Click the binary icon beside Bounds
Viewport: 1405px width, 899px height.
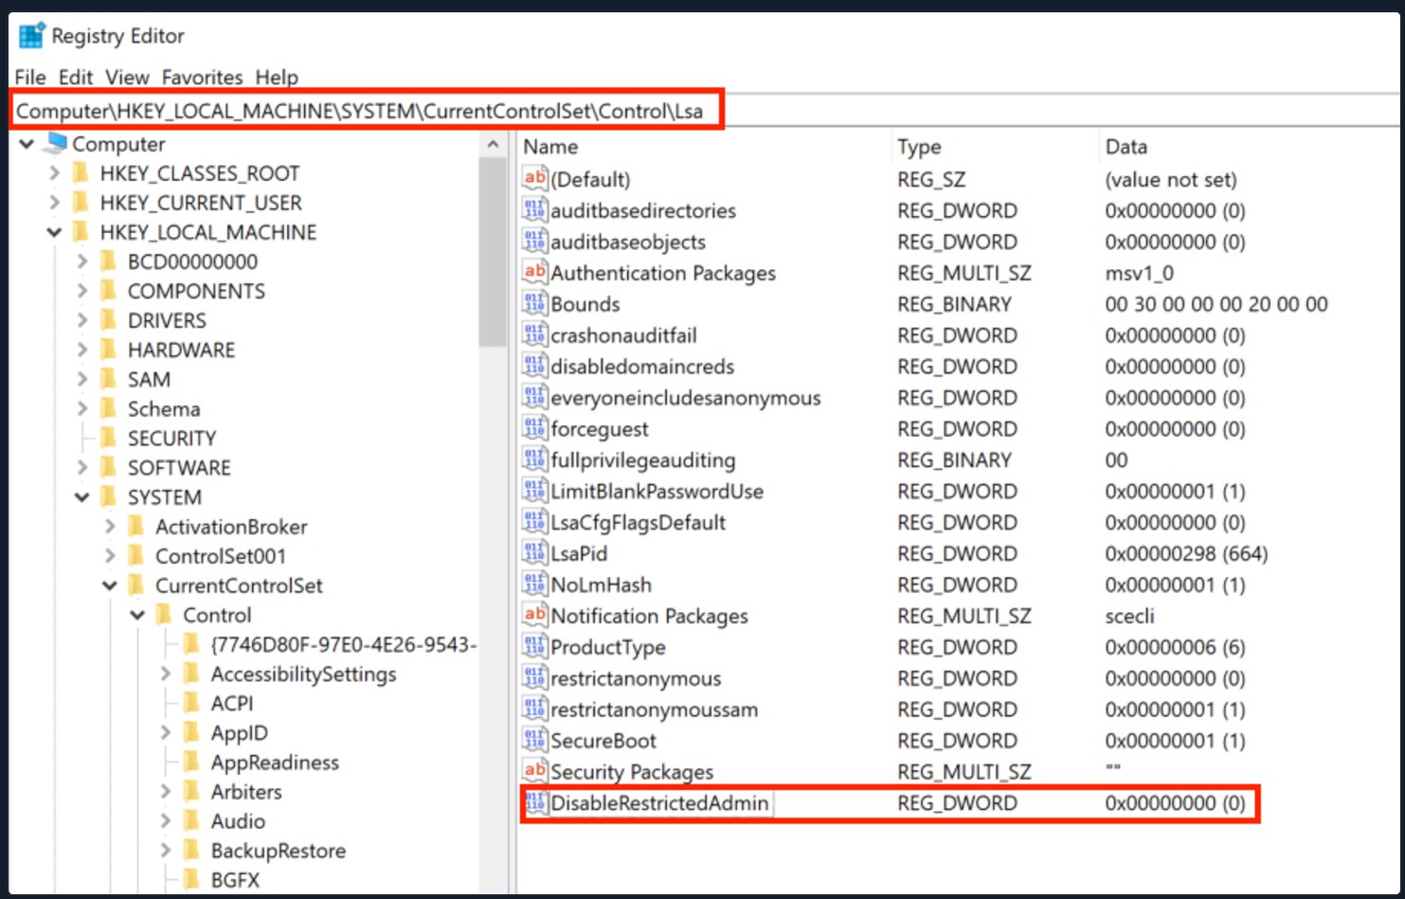tap(534, 303)
